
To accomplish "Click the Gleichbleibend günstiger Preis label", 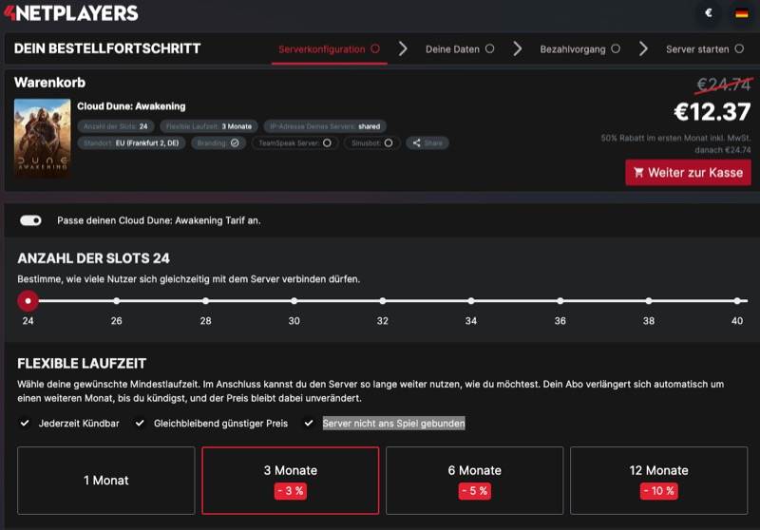I will [220, 423].
